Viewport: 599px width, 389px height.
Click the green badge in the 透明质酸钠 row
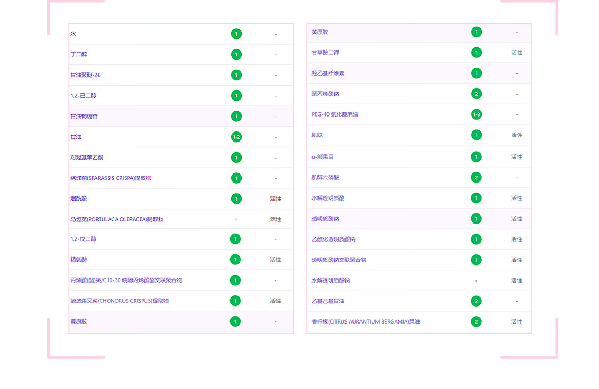pos(476,219)
